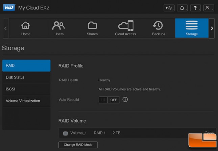Select the Volume_1 name text

[x=78, y=133]
